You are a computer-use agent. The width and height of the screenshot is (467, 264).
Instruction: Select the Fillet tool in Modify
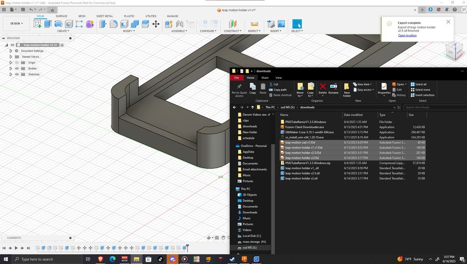(113, 24)
